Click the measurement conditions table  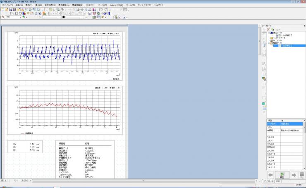click(85, 159)
